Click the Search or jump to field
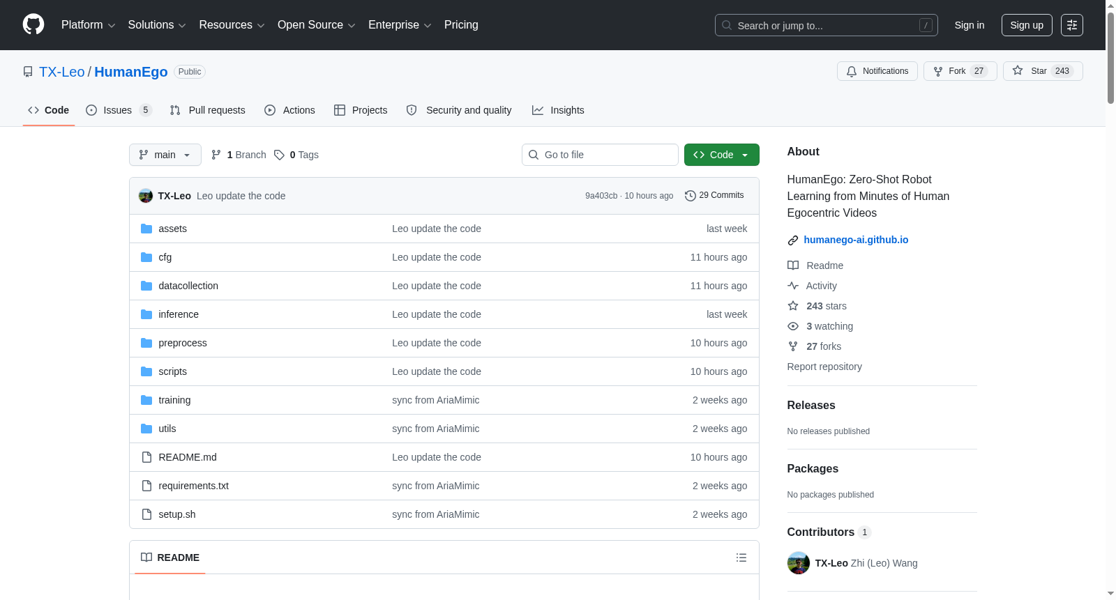The height and width of the screenshot is (600, 1116). pyautogui.click(x=827, y=25)
